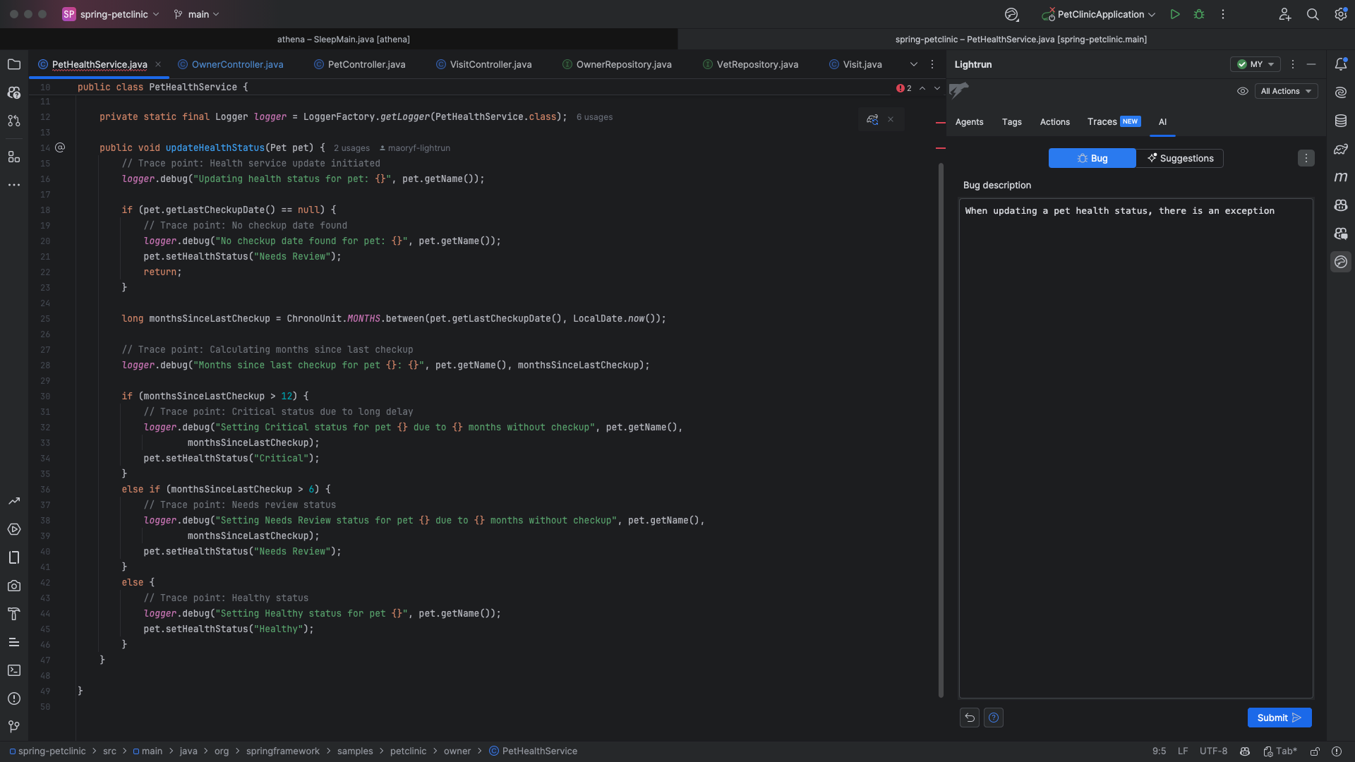Open the All Actions dropdown
The width and height of the screenshot is (1355, 762).
(x=1286, y=91)
